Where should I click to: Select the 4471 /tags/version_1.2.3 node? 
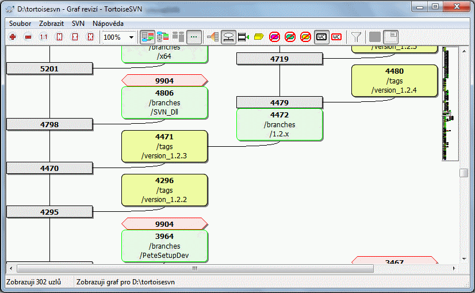pyautogui.click(x=164, y=146)
